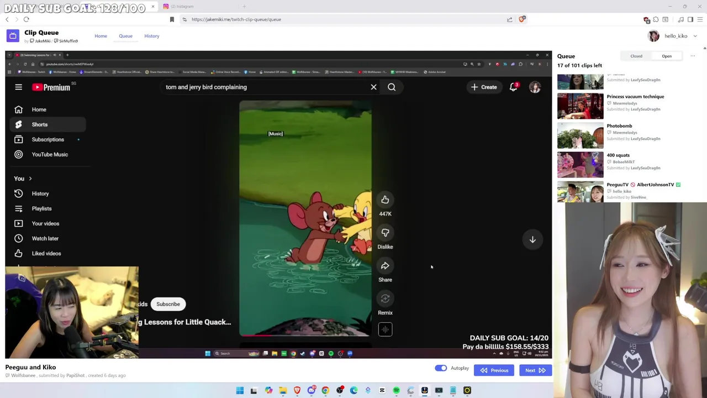Screen dimensions: 707x398
Task: Open Windows Start menu
Action: 240,391
